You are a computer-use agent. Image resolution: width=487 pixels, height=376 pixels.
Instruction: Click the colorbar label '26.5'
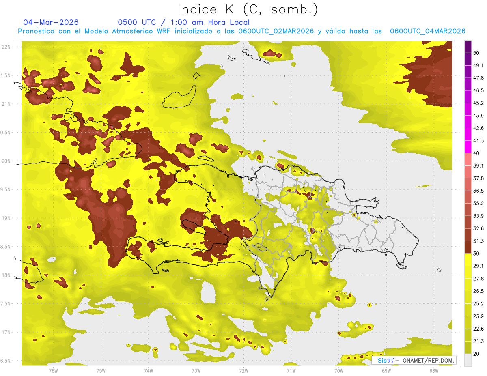(478, 291)
